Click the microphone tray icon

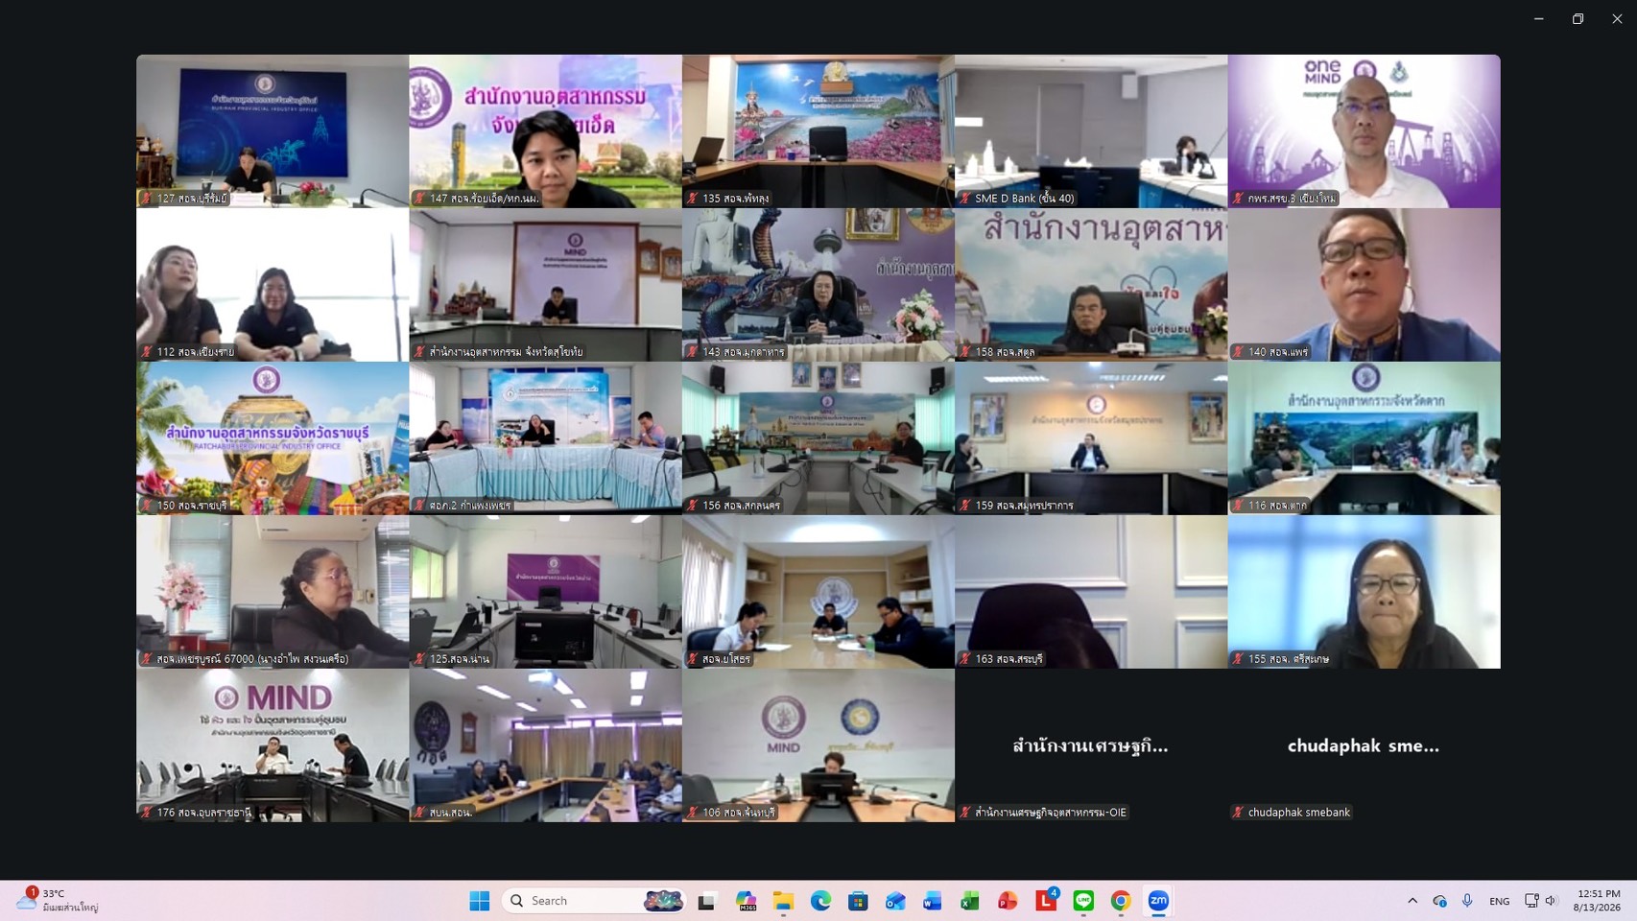tap(1467, 901)
